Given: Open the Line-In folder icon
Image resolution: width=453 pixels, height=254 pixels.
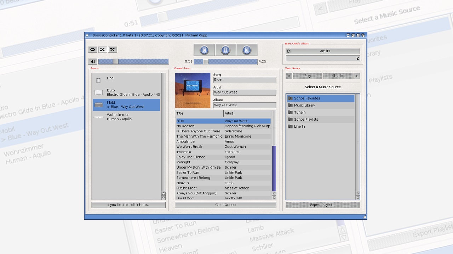Looking at the screenshot, I should click(290, 127).
